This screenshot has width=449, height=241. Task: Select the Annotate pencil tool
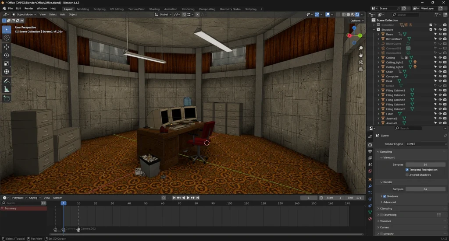click(x=6, y=81)
